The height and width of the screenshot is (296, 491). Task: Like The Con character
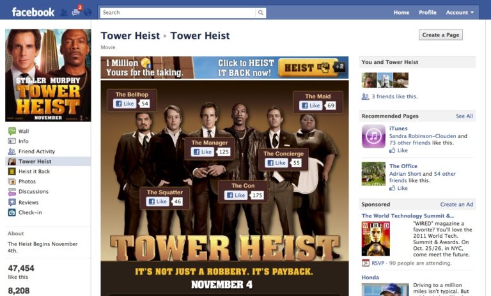[x=236, y=196]
